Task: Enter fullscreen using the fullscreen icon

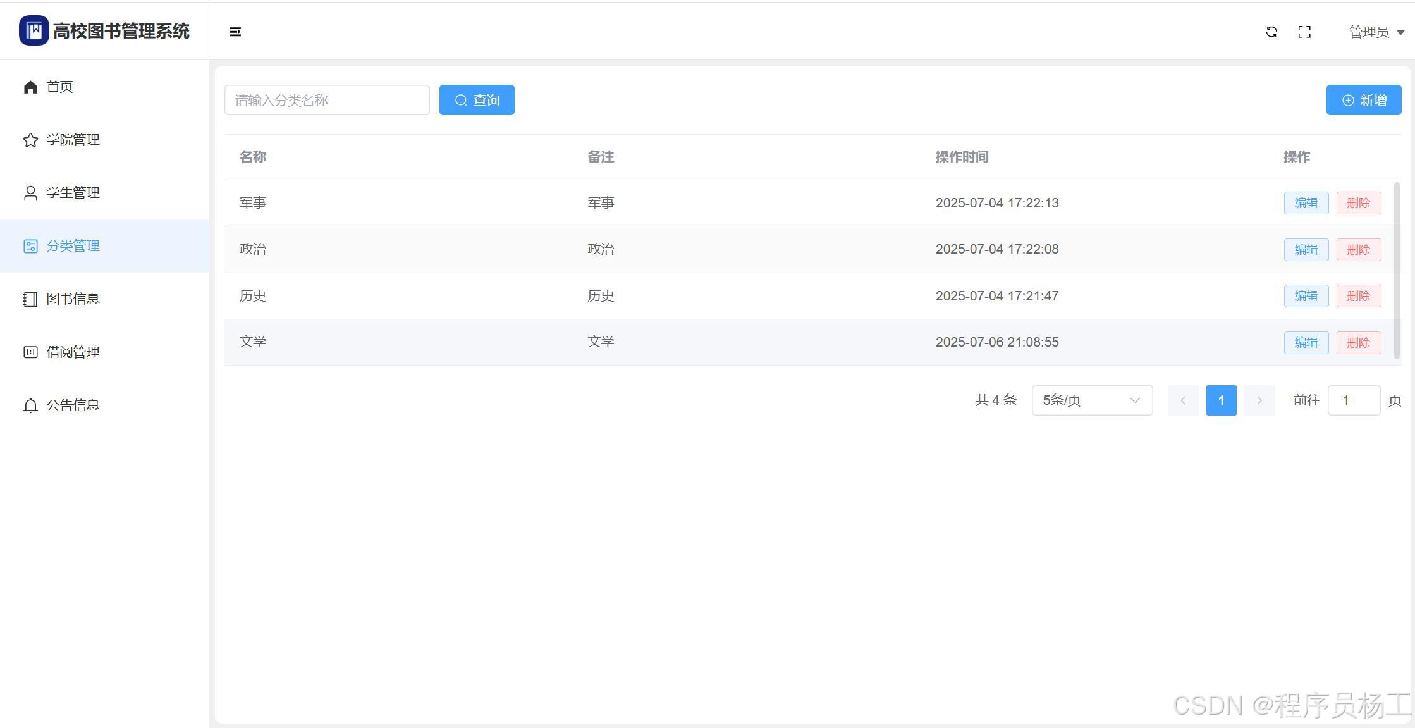Action: click(1304, 32)
